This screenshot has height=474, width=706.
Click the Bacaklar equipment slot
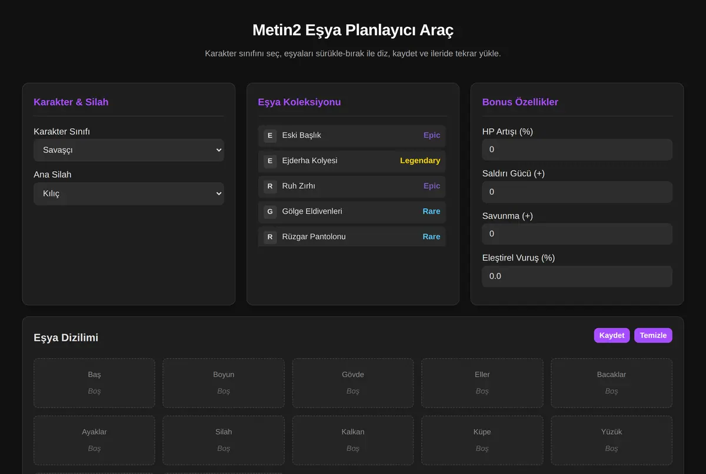pos(611,383)
